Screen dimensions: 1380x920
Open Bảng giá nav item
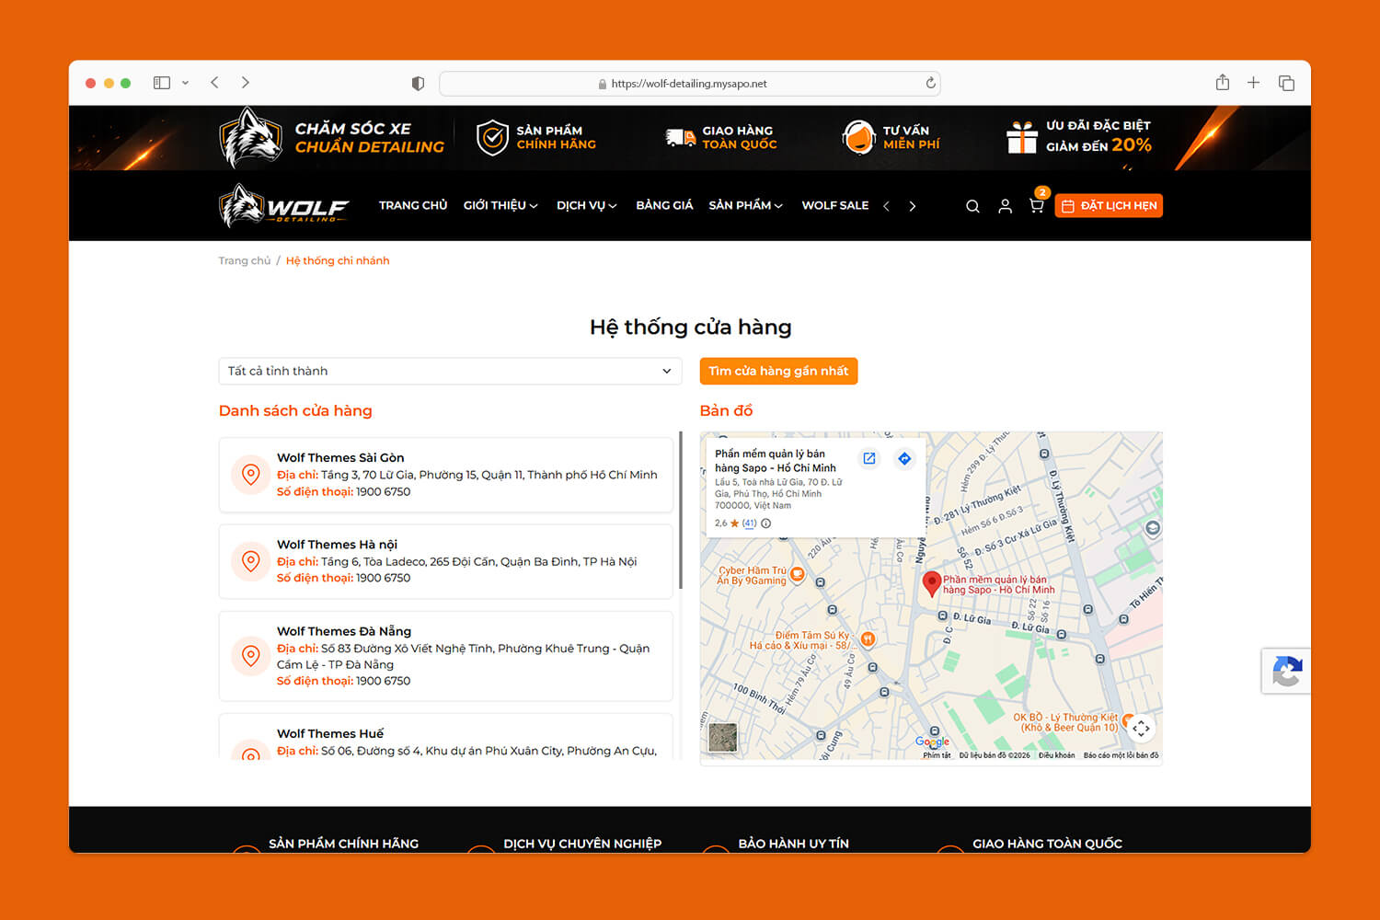[664, 205]
